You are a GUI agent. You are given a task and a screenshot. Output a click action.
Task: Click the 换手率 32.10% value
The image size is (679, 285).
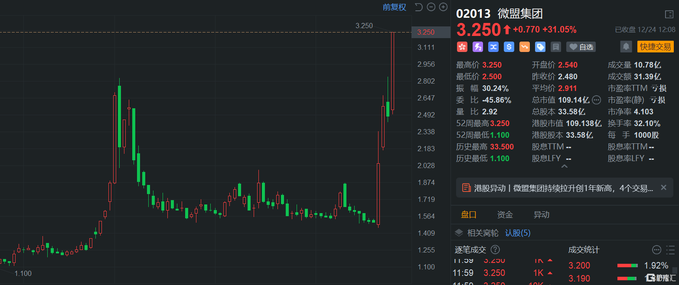[x=647, y=123]
